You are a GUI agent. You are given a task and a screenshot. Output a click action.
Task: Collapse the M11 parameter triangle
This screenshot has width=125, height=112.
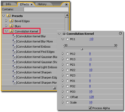63,39
